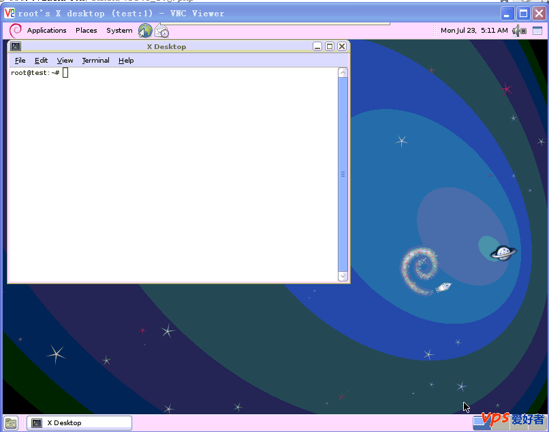Open the terminal Help menu
Screen dimensions: 549x432
point(126,61)
